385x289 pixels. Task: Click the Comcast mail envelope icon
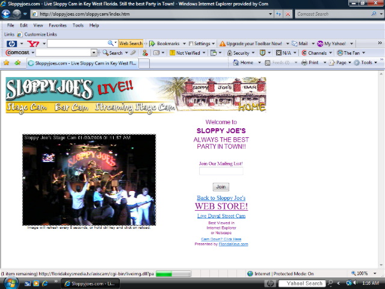point(156,53)
